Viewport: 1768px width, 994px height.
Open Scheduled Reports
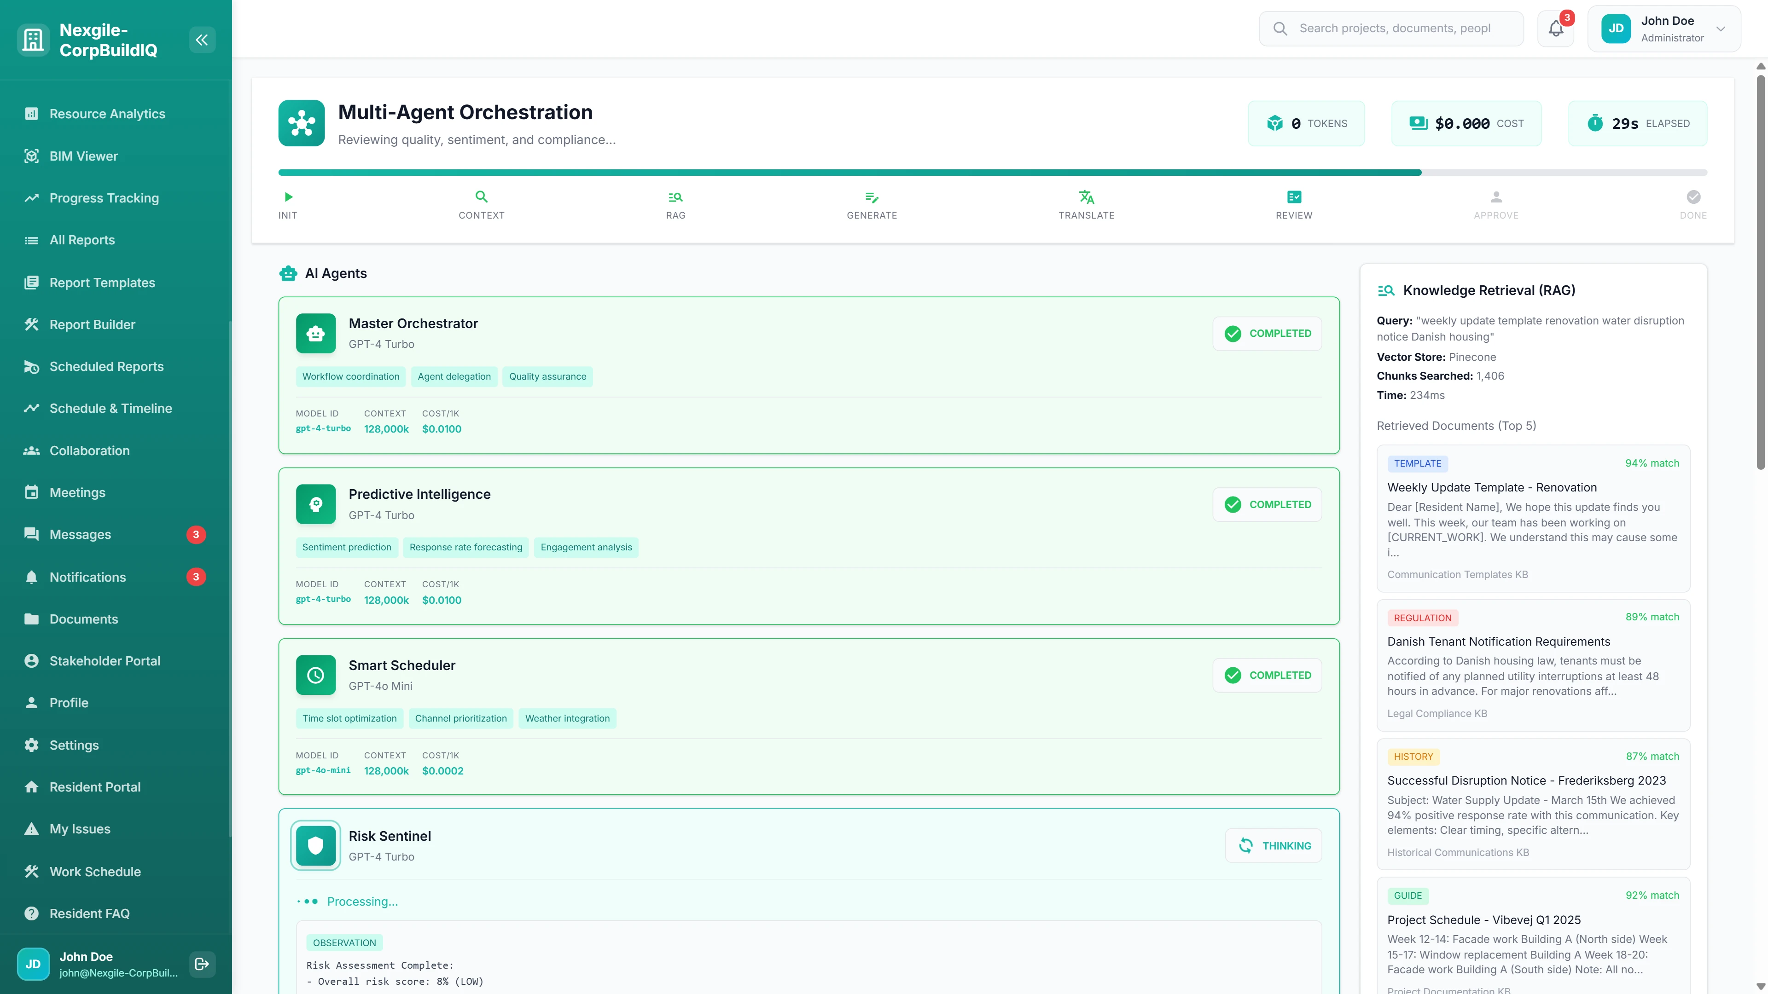pos(106,366)
